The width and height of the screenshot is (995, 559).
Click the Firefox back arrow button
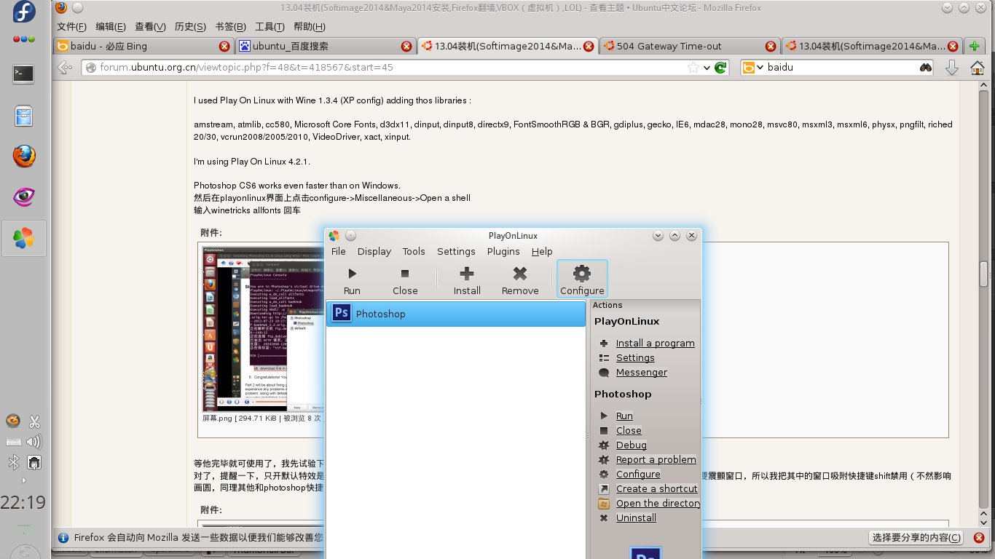pyautogui.click(x=65, y=67)
